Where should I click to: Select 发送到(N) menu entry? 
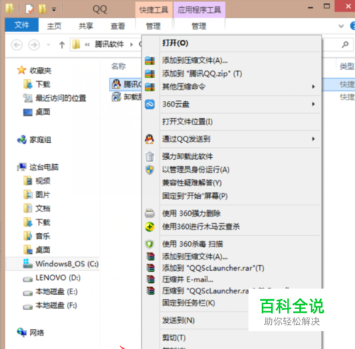[178, 321]
